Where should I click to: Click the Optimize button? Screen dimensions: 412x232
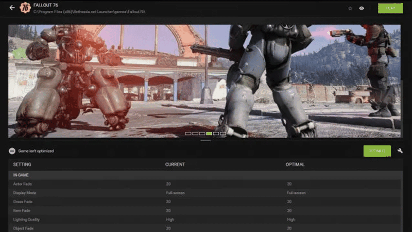click(x=377, y=151)
